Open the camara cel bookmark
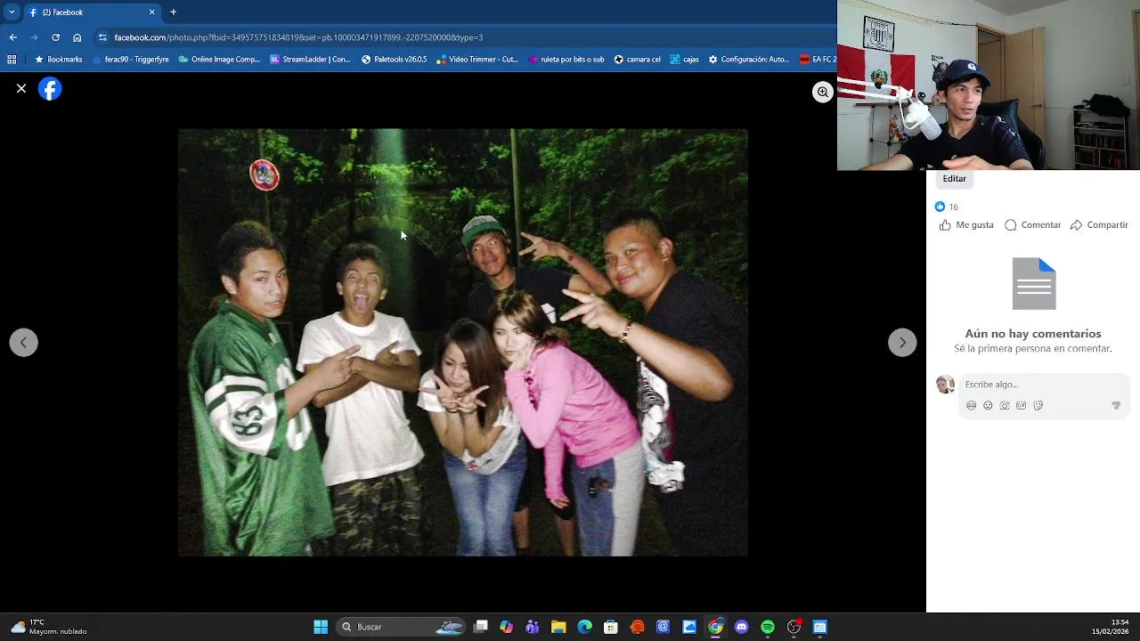 (x=637, y=60)
